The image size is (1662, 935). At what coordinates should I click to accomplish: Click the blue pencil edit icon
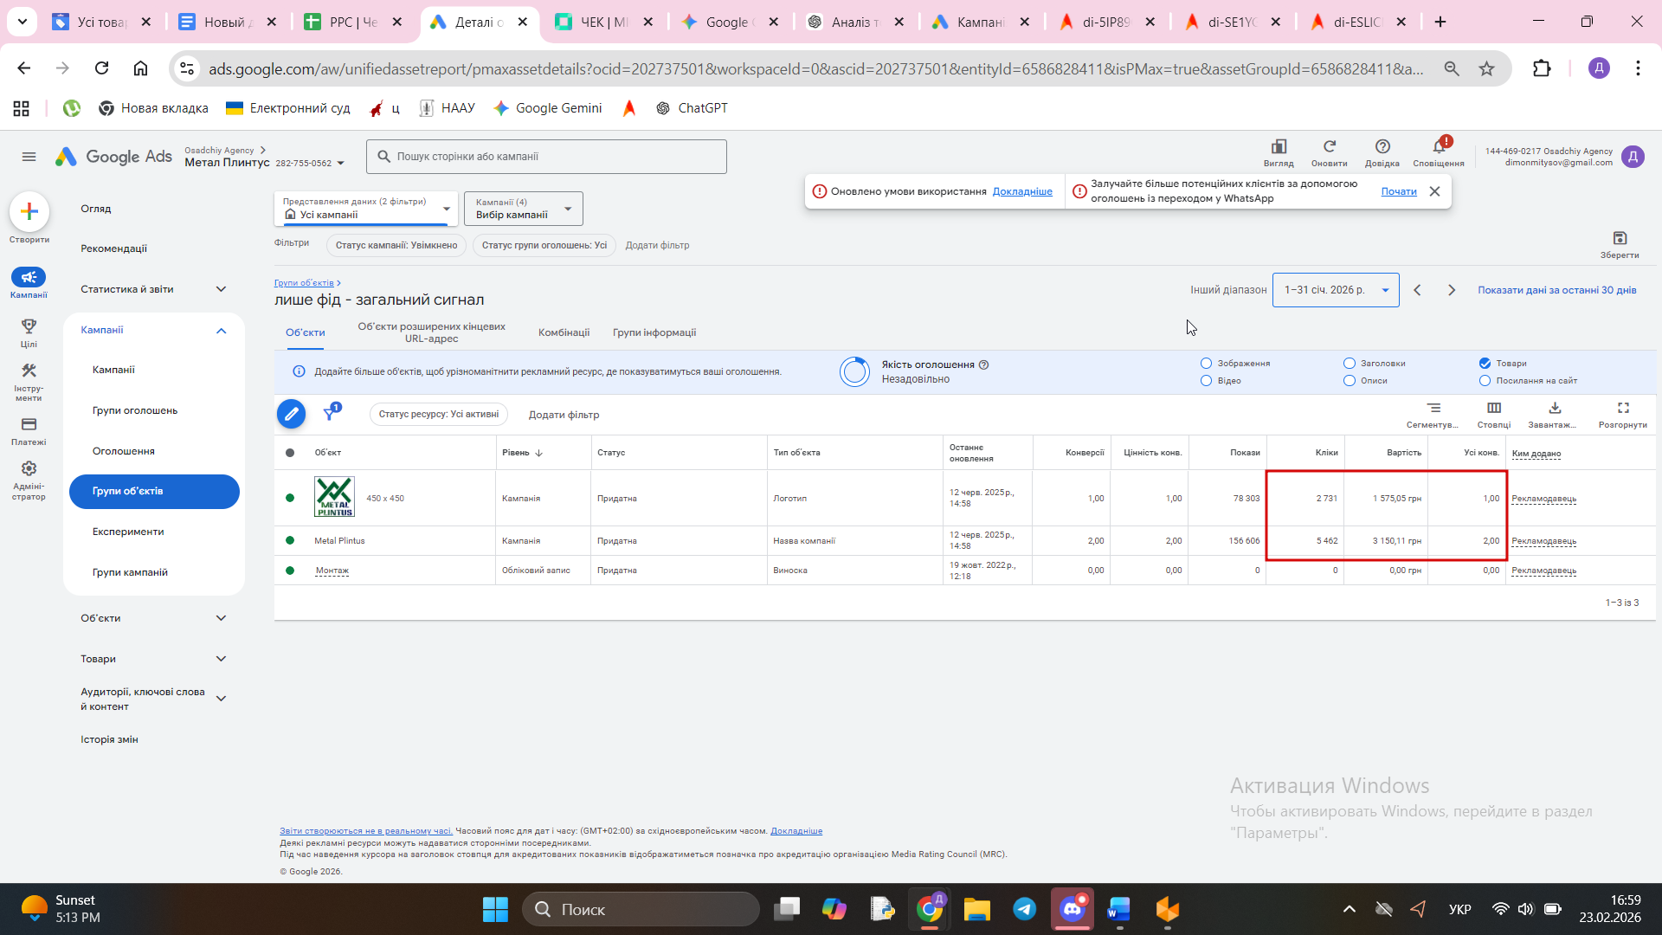[291, 414]
